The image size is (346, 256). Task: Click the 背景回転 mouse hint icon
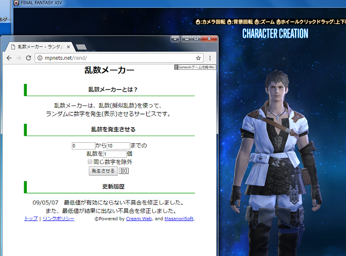pyautogui.click(x=229, y=22)
